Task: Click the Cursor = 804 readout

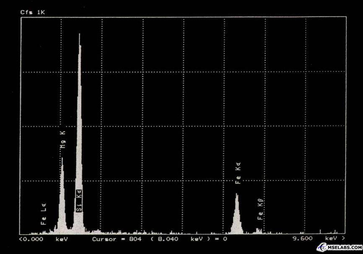Action: [117, 239]
